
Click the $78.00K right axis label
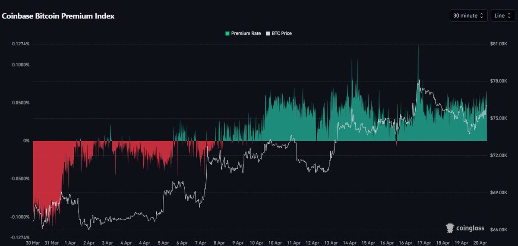pyautogui.click(x=499, y=81)
